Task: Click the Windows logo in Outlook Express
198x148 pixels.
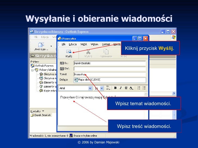Action: point(174,37)
